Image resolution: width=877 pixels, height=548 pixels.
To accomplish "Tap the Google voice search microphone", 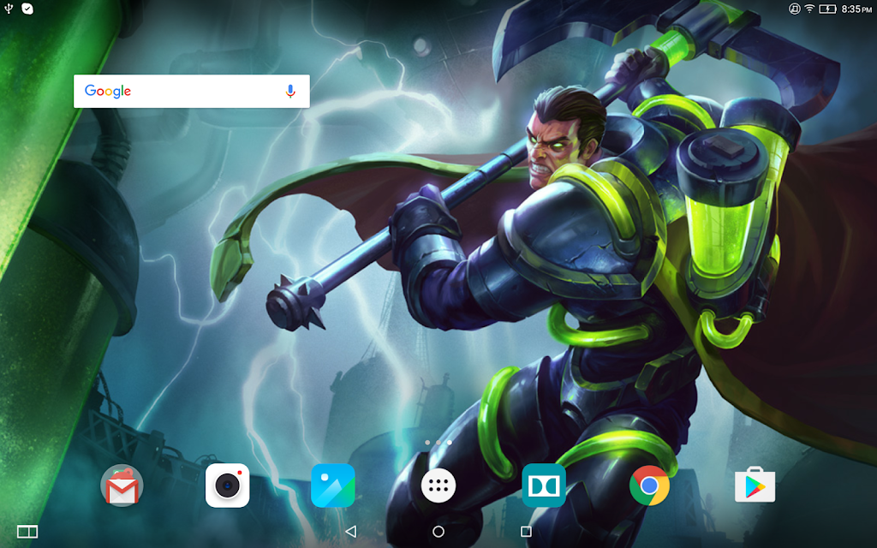I will tap(290, 91).
